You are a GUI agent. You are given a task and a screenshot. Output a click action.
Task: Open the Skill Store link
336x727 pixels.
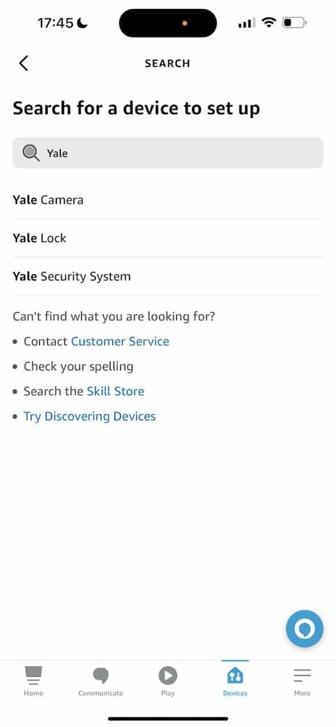pyautogui.click(x=115, y=391)
